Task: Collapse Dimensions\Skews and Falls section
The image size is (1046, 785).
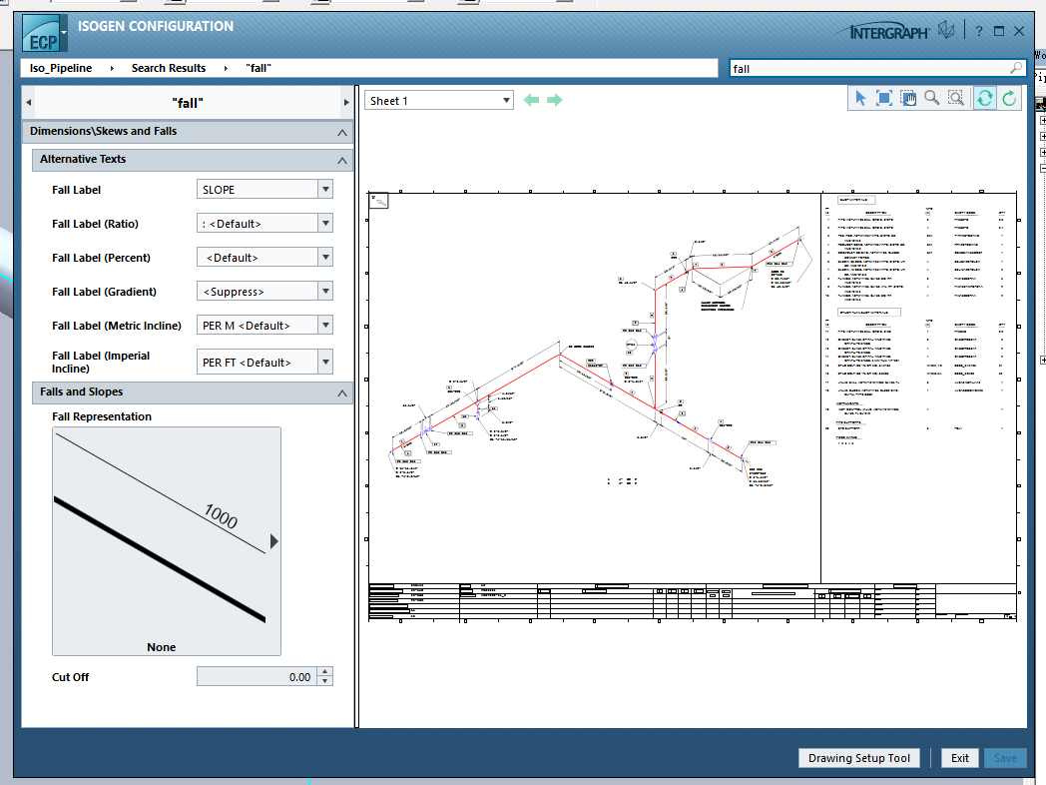Action: 342,132
